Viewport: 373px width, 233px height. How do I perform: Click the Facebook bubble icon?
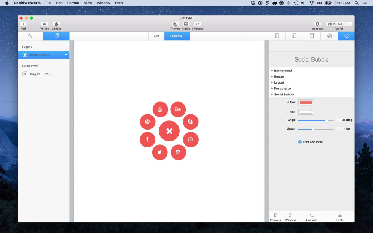[x=148, y=139]
